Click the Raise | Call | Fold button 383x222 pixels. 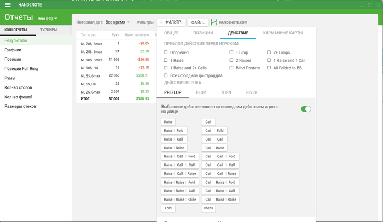tap(180, 156)
